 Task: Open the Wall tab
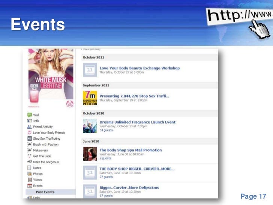point(36,115)
